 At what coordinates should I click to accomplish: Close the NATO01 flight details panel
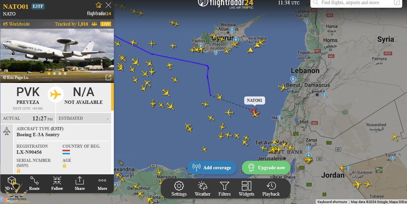click(x=108, y=5)
